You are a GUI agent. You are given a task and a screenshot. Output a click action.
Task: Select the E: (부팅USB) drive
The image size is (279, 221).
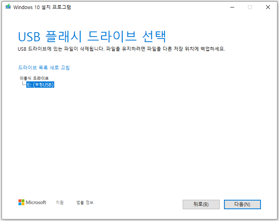[40, 85]
